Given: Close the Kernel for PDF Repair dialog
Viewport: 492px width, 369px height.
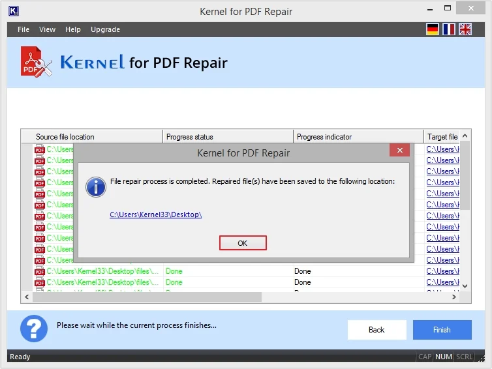Looking at the screenshot, I should pos(399,150).
